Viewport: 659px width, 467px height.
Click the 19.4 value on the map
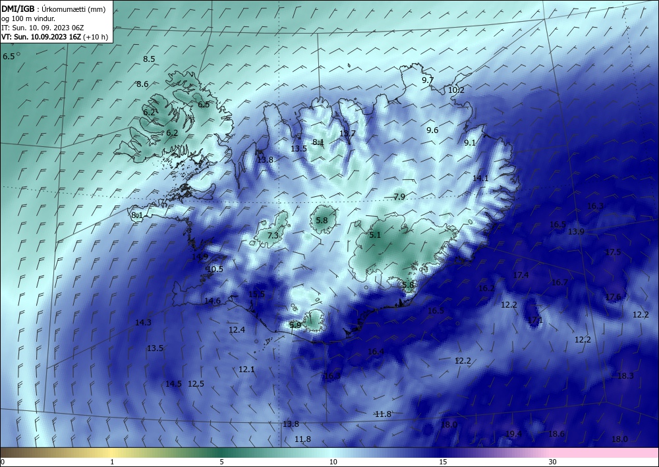(x=513, y=434)
